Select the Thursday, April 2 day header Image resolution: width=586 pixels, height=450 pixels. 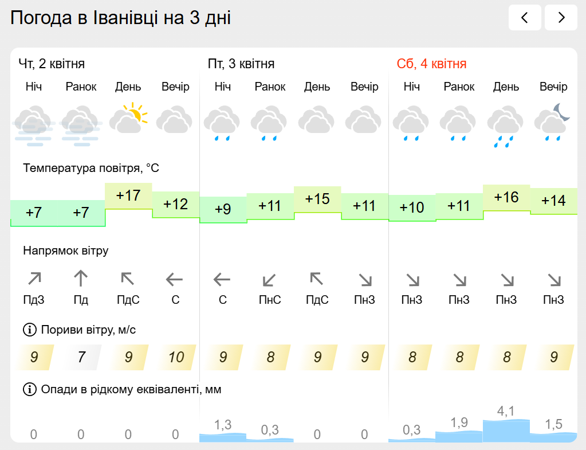click(x=52, y=64)
